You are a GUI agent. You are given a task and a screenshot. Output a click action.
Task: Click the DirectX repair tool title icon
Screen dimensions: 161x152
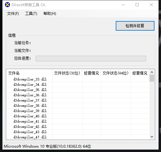(7, 5)
